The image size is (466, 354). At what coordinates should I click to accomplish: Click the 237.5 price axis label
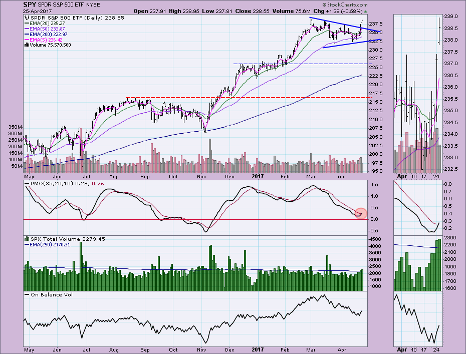click(376, 24)
